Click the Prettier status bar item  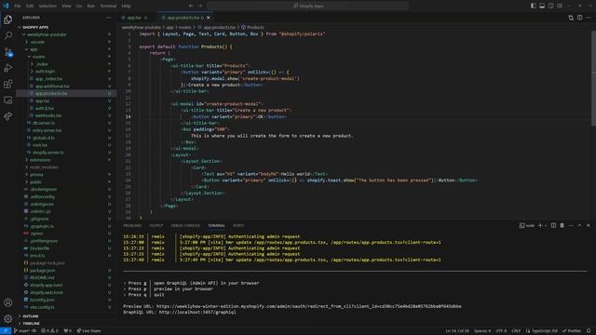(572, 331)
